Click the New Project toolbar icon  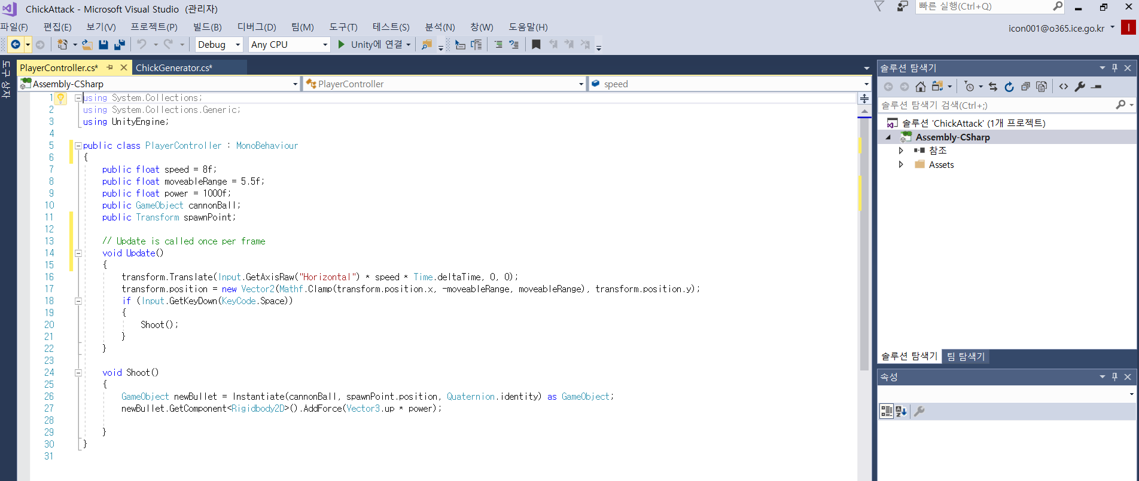[x=63, y=45]
